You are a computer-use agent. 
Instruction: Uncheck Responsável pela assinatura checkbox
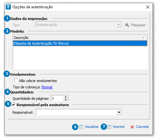pyautogui.click(x=13, y=105)
